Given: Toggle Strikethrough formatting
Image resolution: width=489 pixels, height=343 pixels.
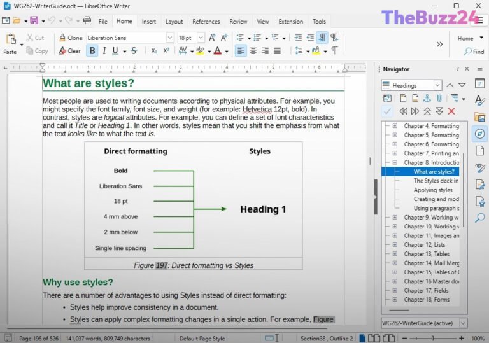Looking at the screenshot, I should (134, 50).
